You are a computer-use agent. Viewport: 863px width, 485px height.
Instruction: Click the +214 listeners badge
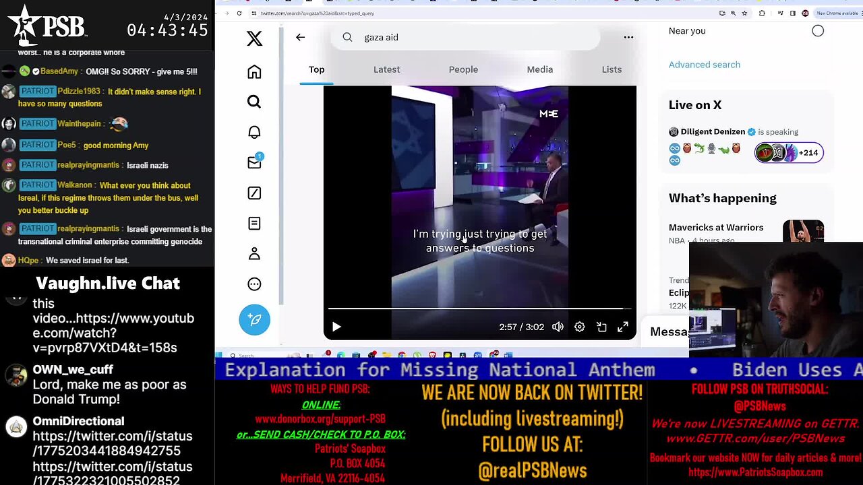click(789, 153)
